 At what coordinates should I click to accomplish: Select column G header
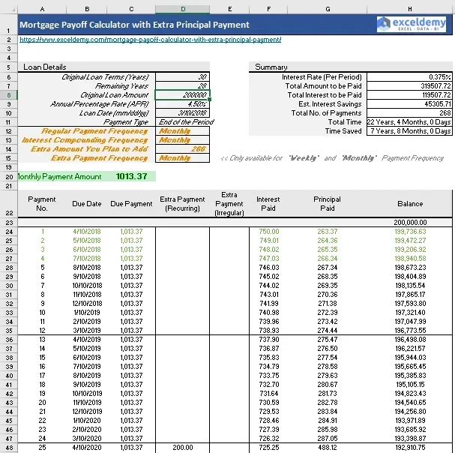pyautogui.click(x=328, y=9)
